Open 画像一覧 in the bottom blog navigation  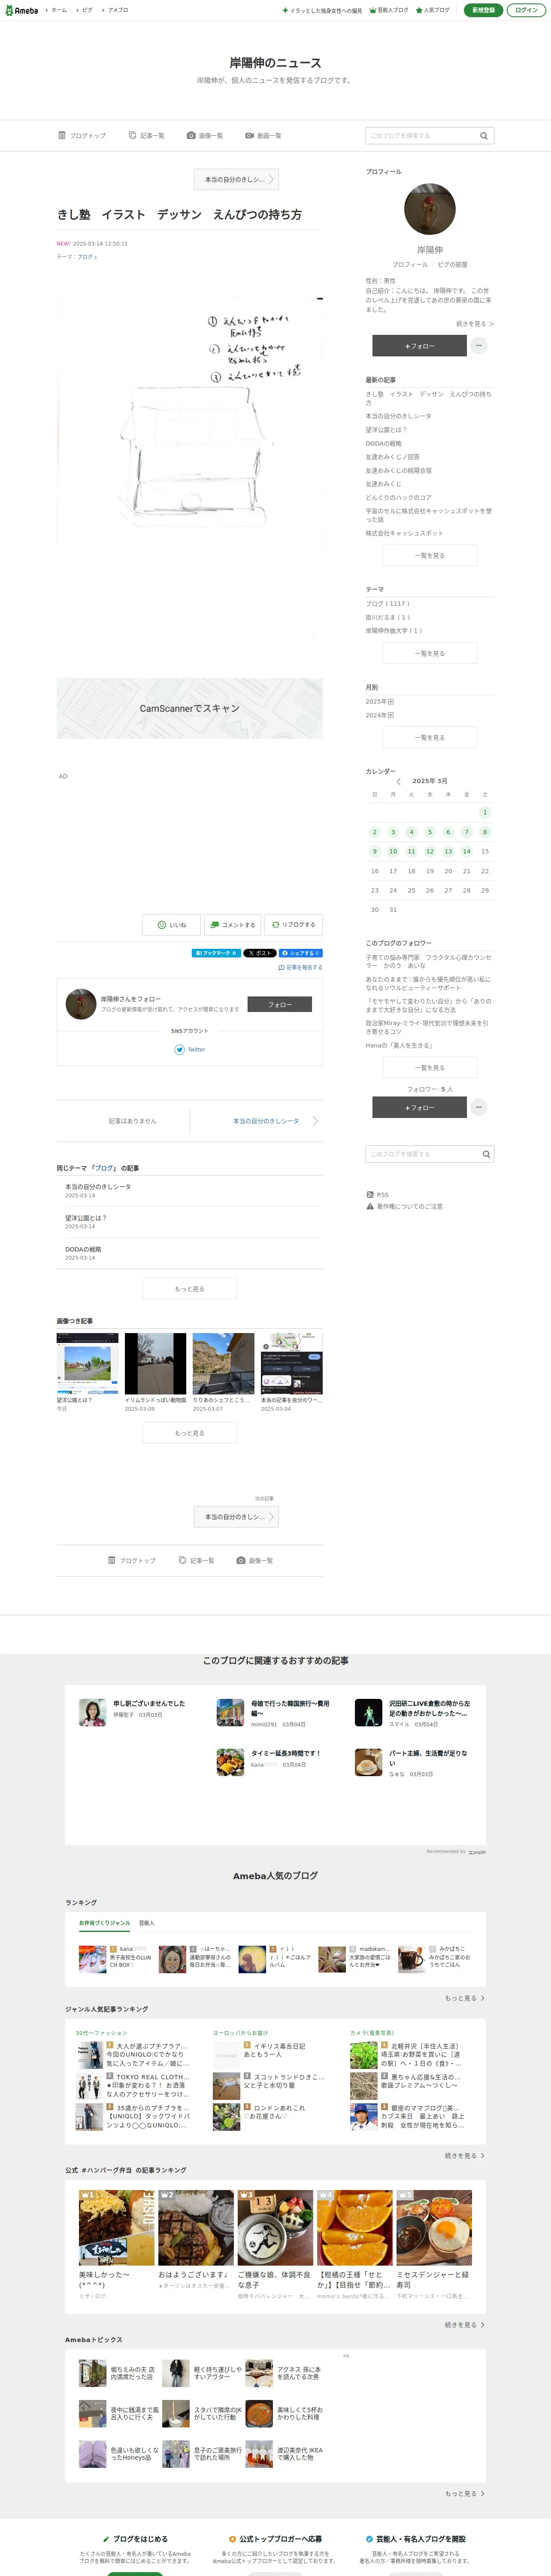tap(255, 1561)
